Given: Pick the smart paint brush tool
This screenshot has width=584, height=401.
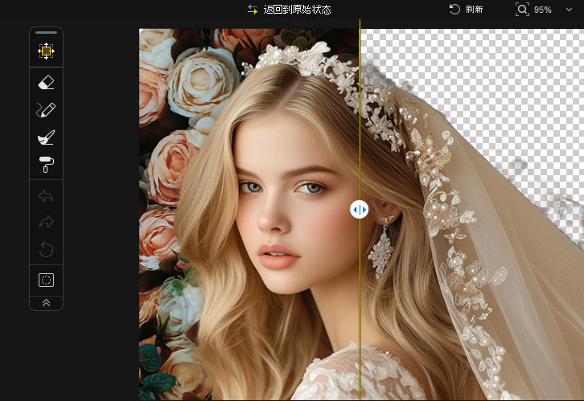Looking at the screenshot, I should coord(46,137).
